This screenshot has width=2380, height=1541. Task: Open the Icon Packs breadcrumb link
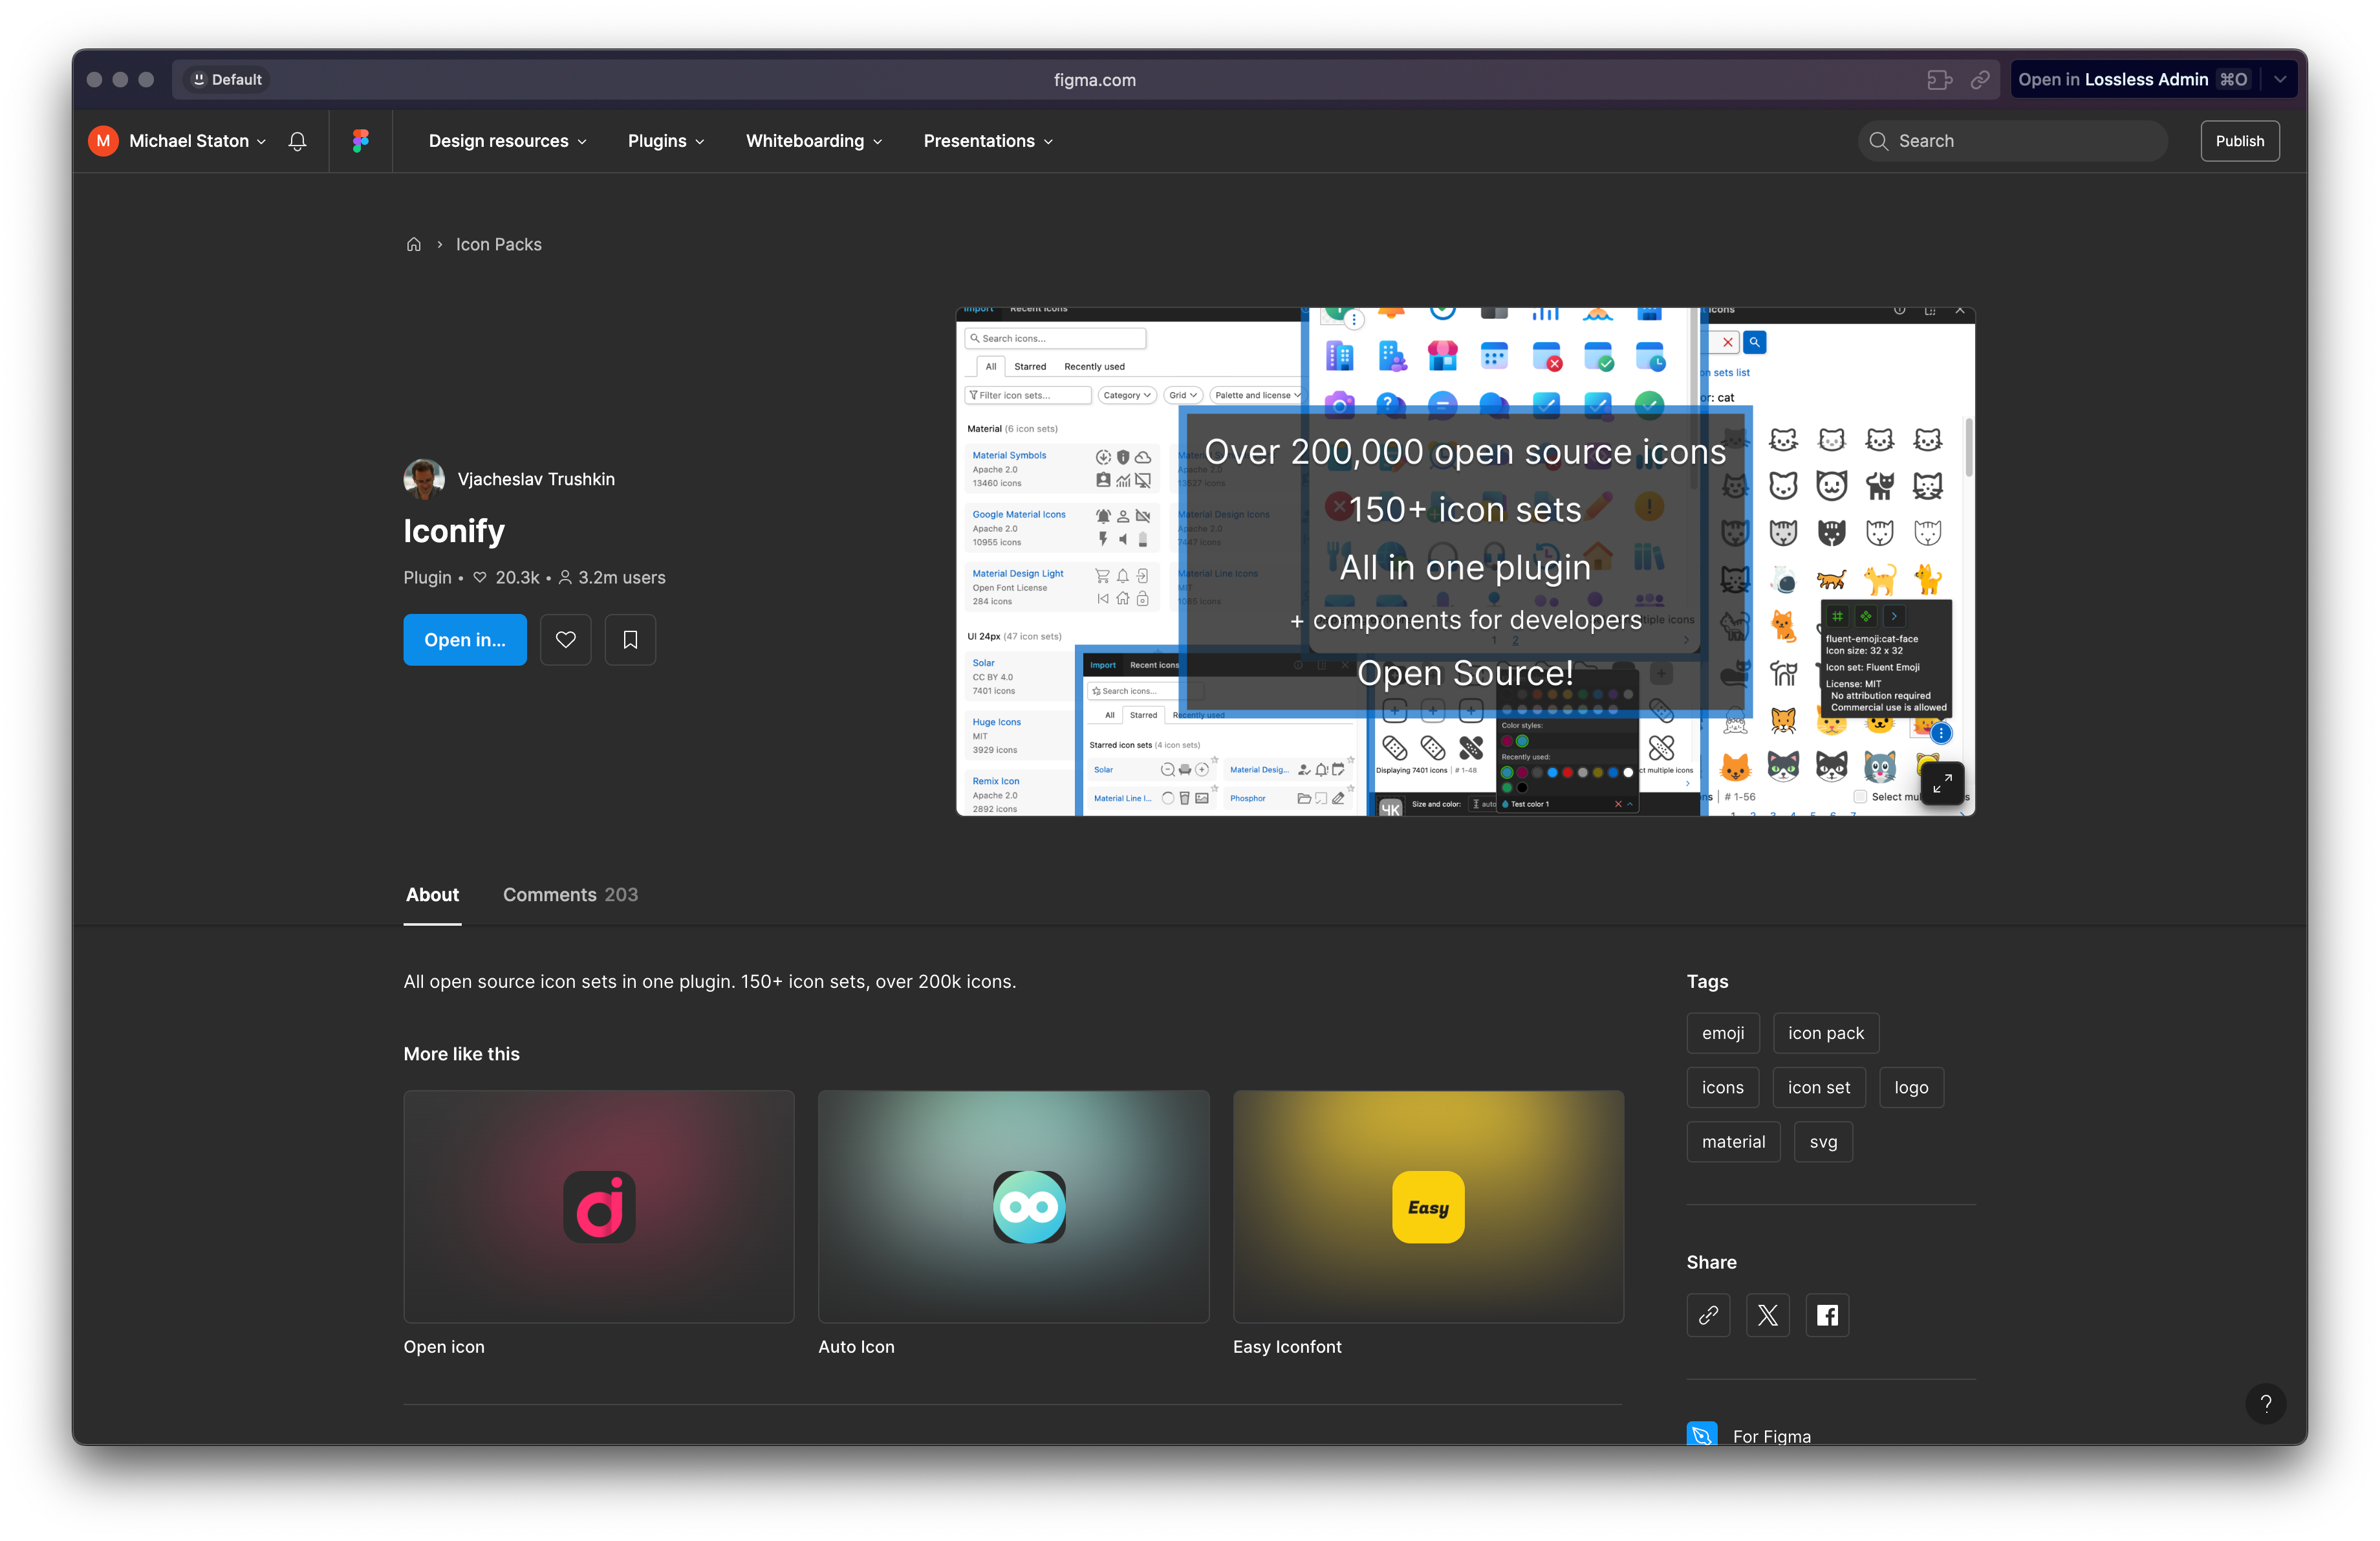coord(499,244)
